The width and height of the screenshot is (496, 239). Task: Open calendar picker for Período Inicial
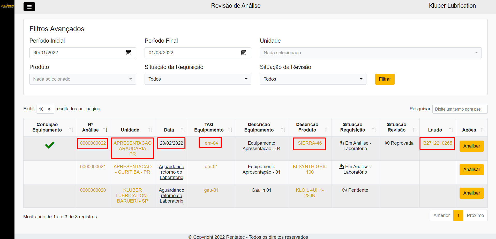pos(129,53)
